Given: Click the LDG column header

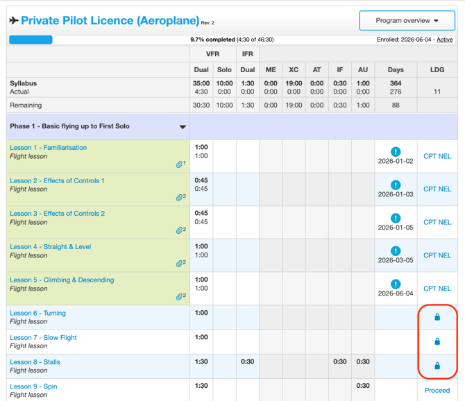Looking at the screenshot, I should click(437, 69).
